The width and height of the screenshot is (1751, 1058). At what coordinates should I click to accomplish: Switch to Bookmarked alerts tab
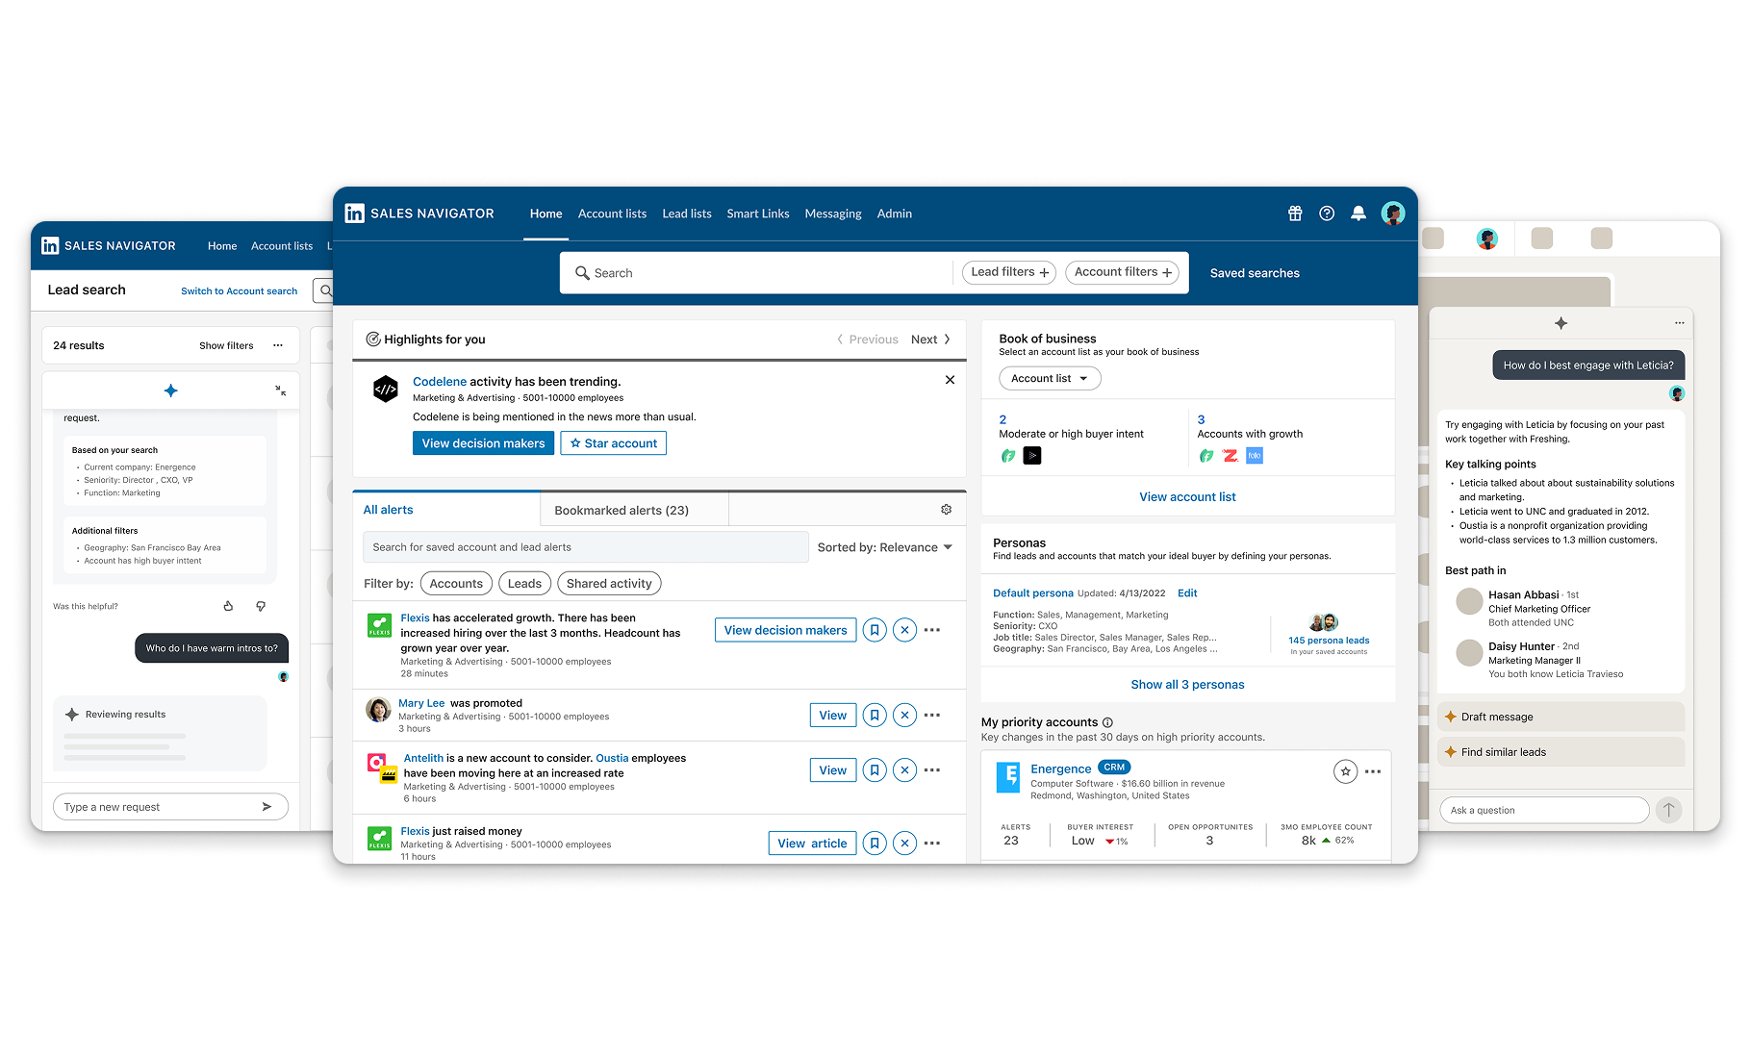[x=634, y=510]
